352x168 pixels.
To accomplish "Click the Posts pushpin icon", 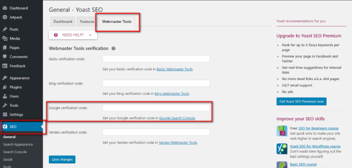I will 5,29.
